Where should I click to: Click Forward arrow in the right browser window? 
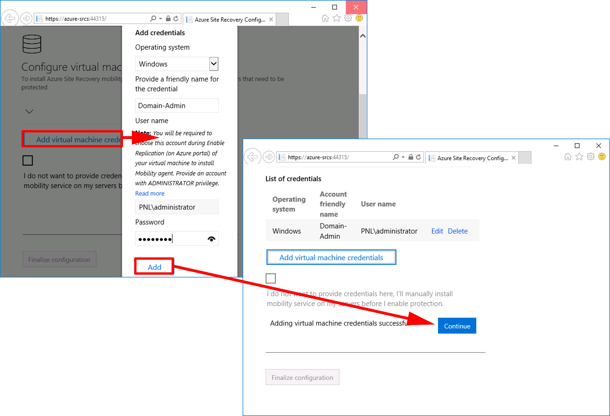coord(269,157)
